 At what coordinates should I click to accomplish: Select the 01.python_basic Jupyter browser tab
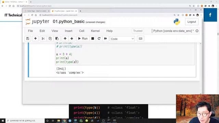pyautogui.click(x=64, y=11)
